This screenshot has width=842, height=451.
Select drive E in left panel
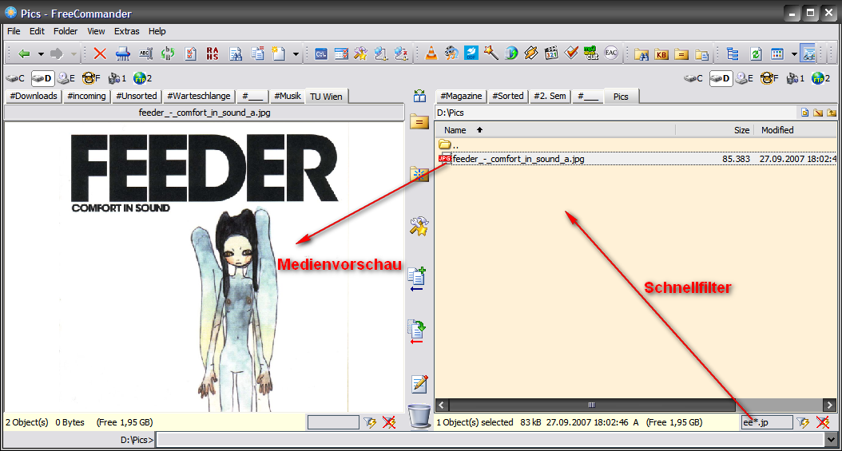point(66,78)
